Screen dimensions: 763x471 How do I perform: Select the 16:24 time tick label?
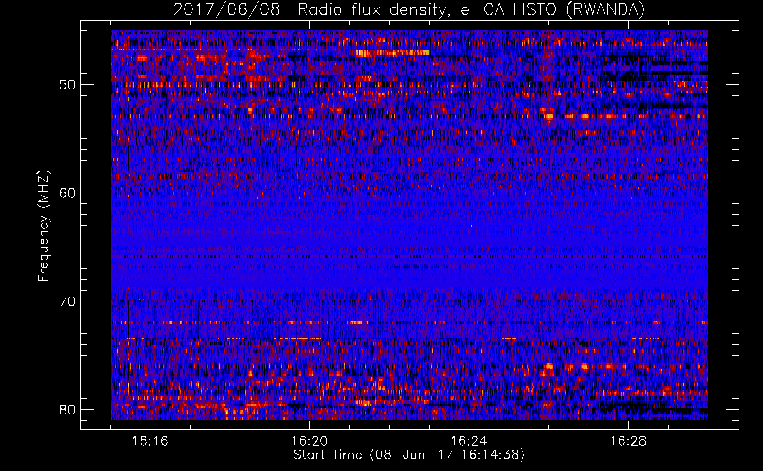[469, 441]
